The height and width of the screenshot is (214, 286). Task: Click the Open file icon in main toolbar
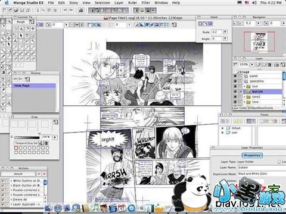16,10
